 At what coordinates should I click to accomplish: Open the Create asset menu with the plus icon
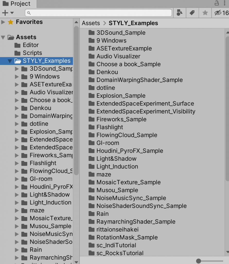pyautogui.click(x=5, y=13)
